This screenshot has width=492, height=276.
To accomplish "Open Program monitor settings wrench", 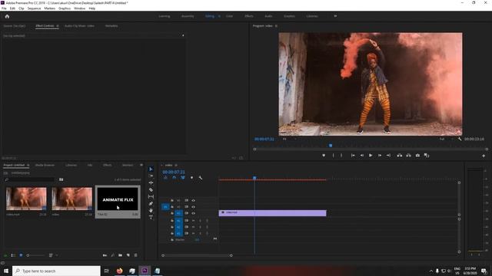I will coord(460,139).
